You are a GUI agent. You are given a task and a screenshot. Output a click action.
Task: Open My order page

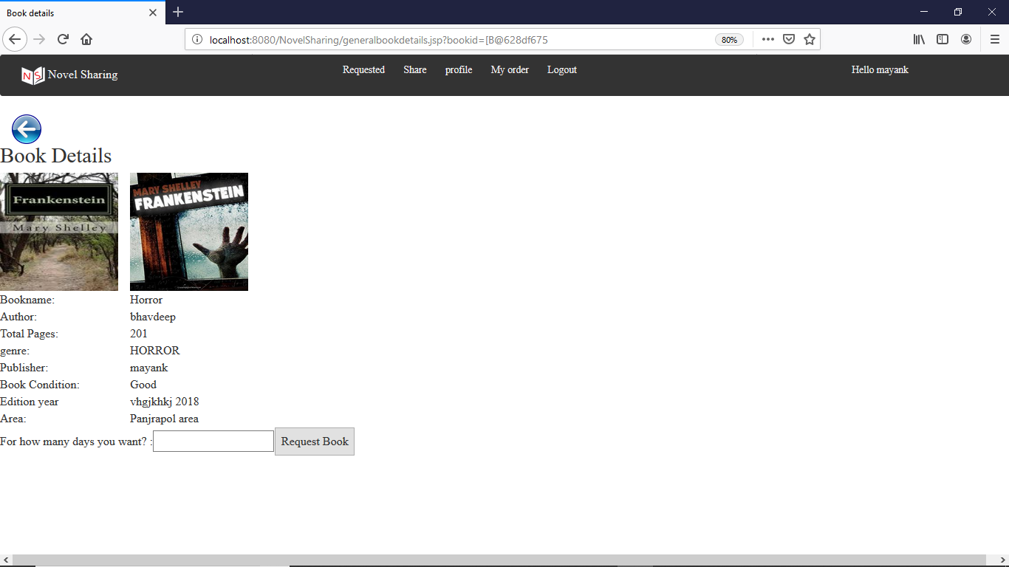coord(510,69)
